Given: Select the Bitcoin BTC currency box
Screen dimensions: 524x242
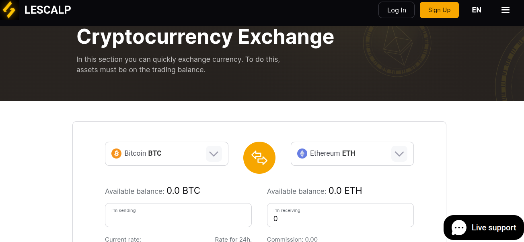Looking at the screenshot, I should click(166, 154).
